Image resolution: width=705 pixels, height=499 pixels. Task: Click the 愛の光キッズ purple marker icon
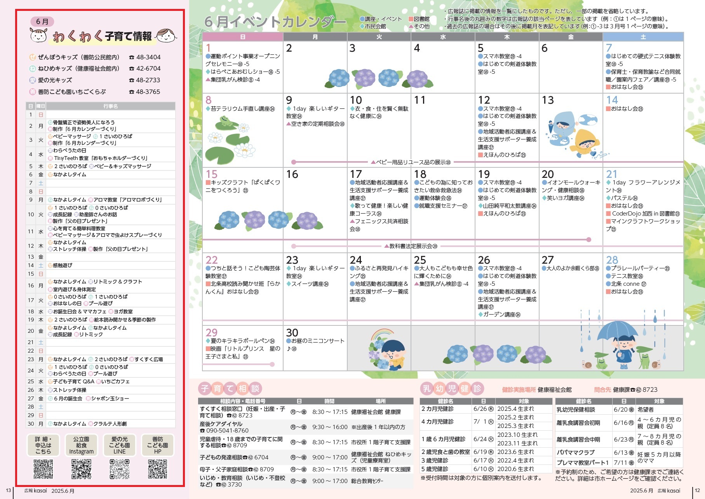coord(33,80)
